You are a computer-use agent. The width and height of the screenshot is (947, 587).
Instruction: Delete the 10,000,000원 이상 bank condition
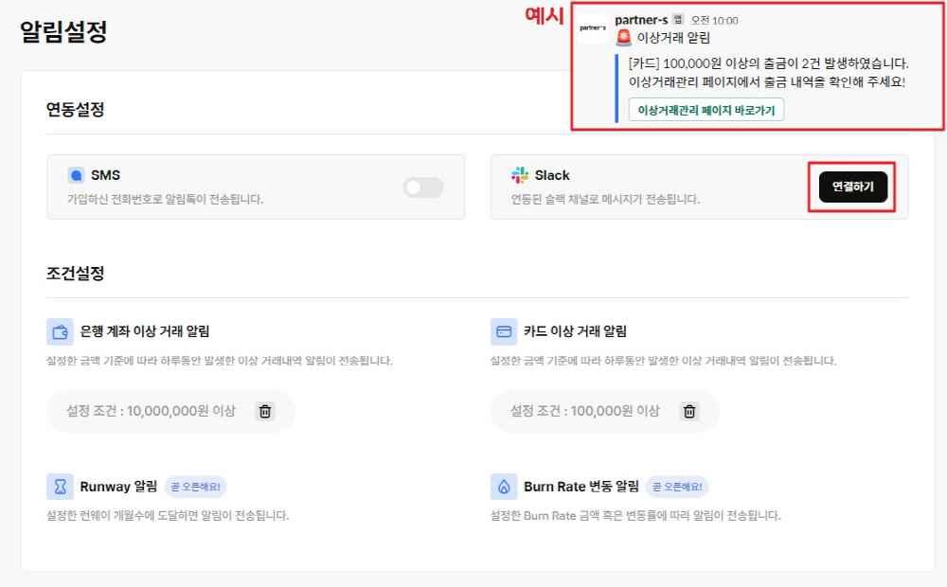265,411
